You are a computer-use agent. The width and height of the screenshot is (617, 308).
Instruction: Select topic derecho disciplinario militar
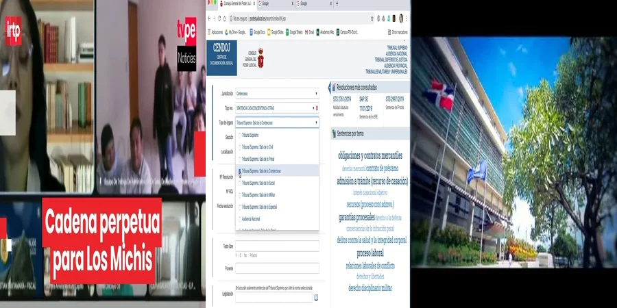pos(370,288)
